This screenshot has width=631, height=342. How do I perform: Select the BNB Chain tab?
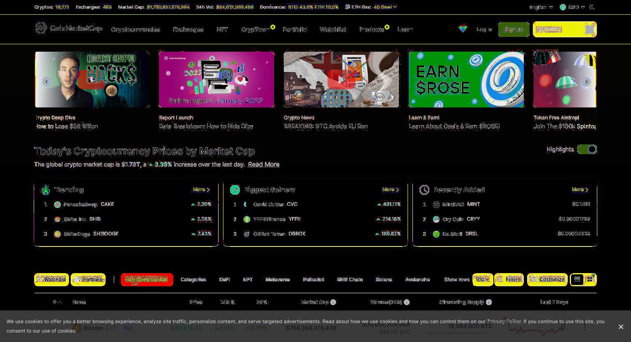click(350, 279)
